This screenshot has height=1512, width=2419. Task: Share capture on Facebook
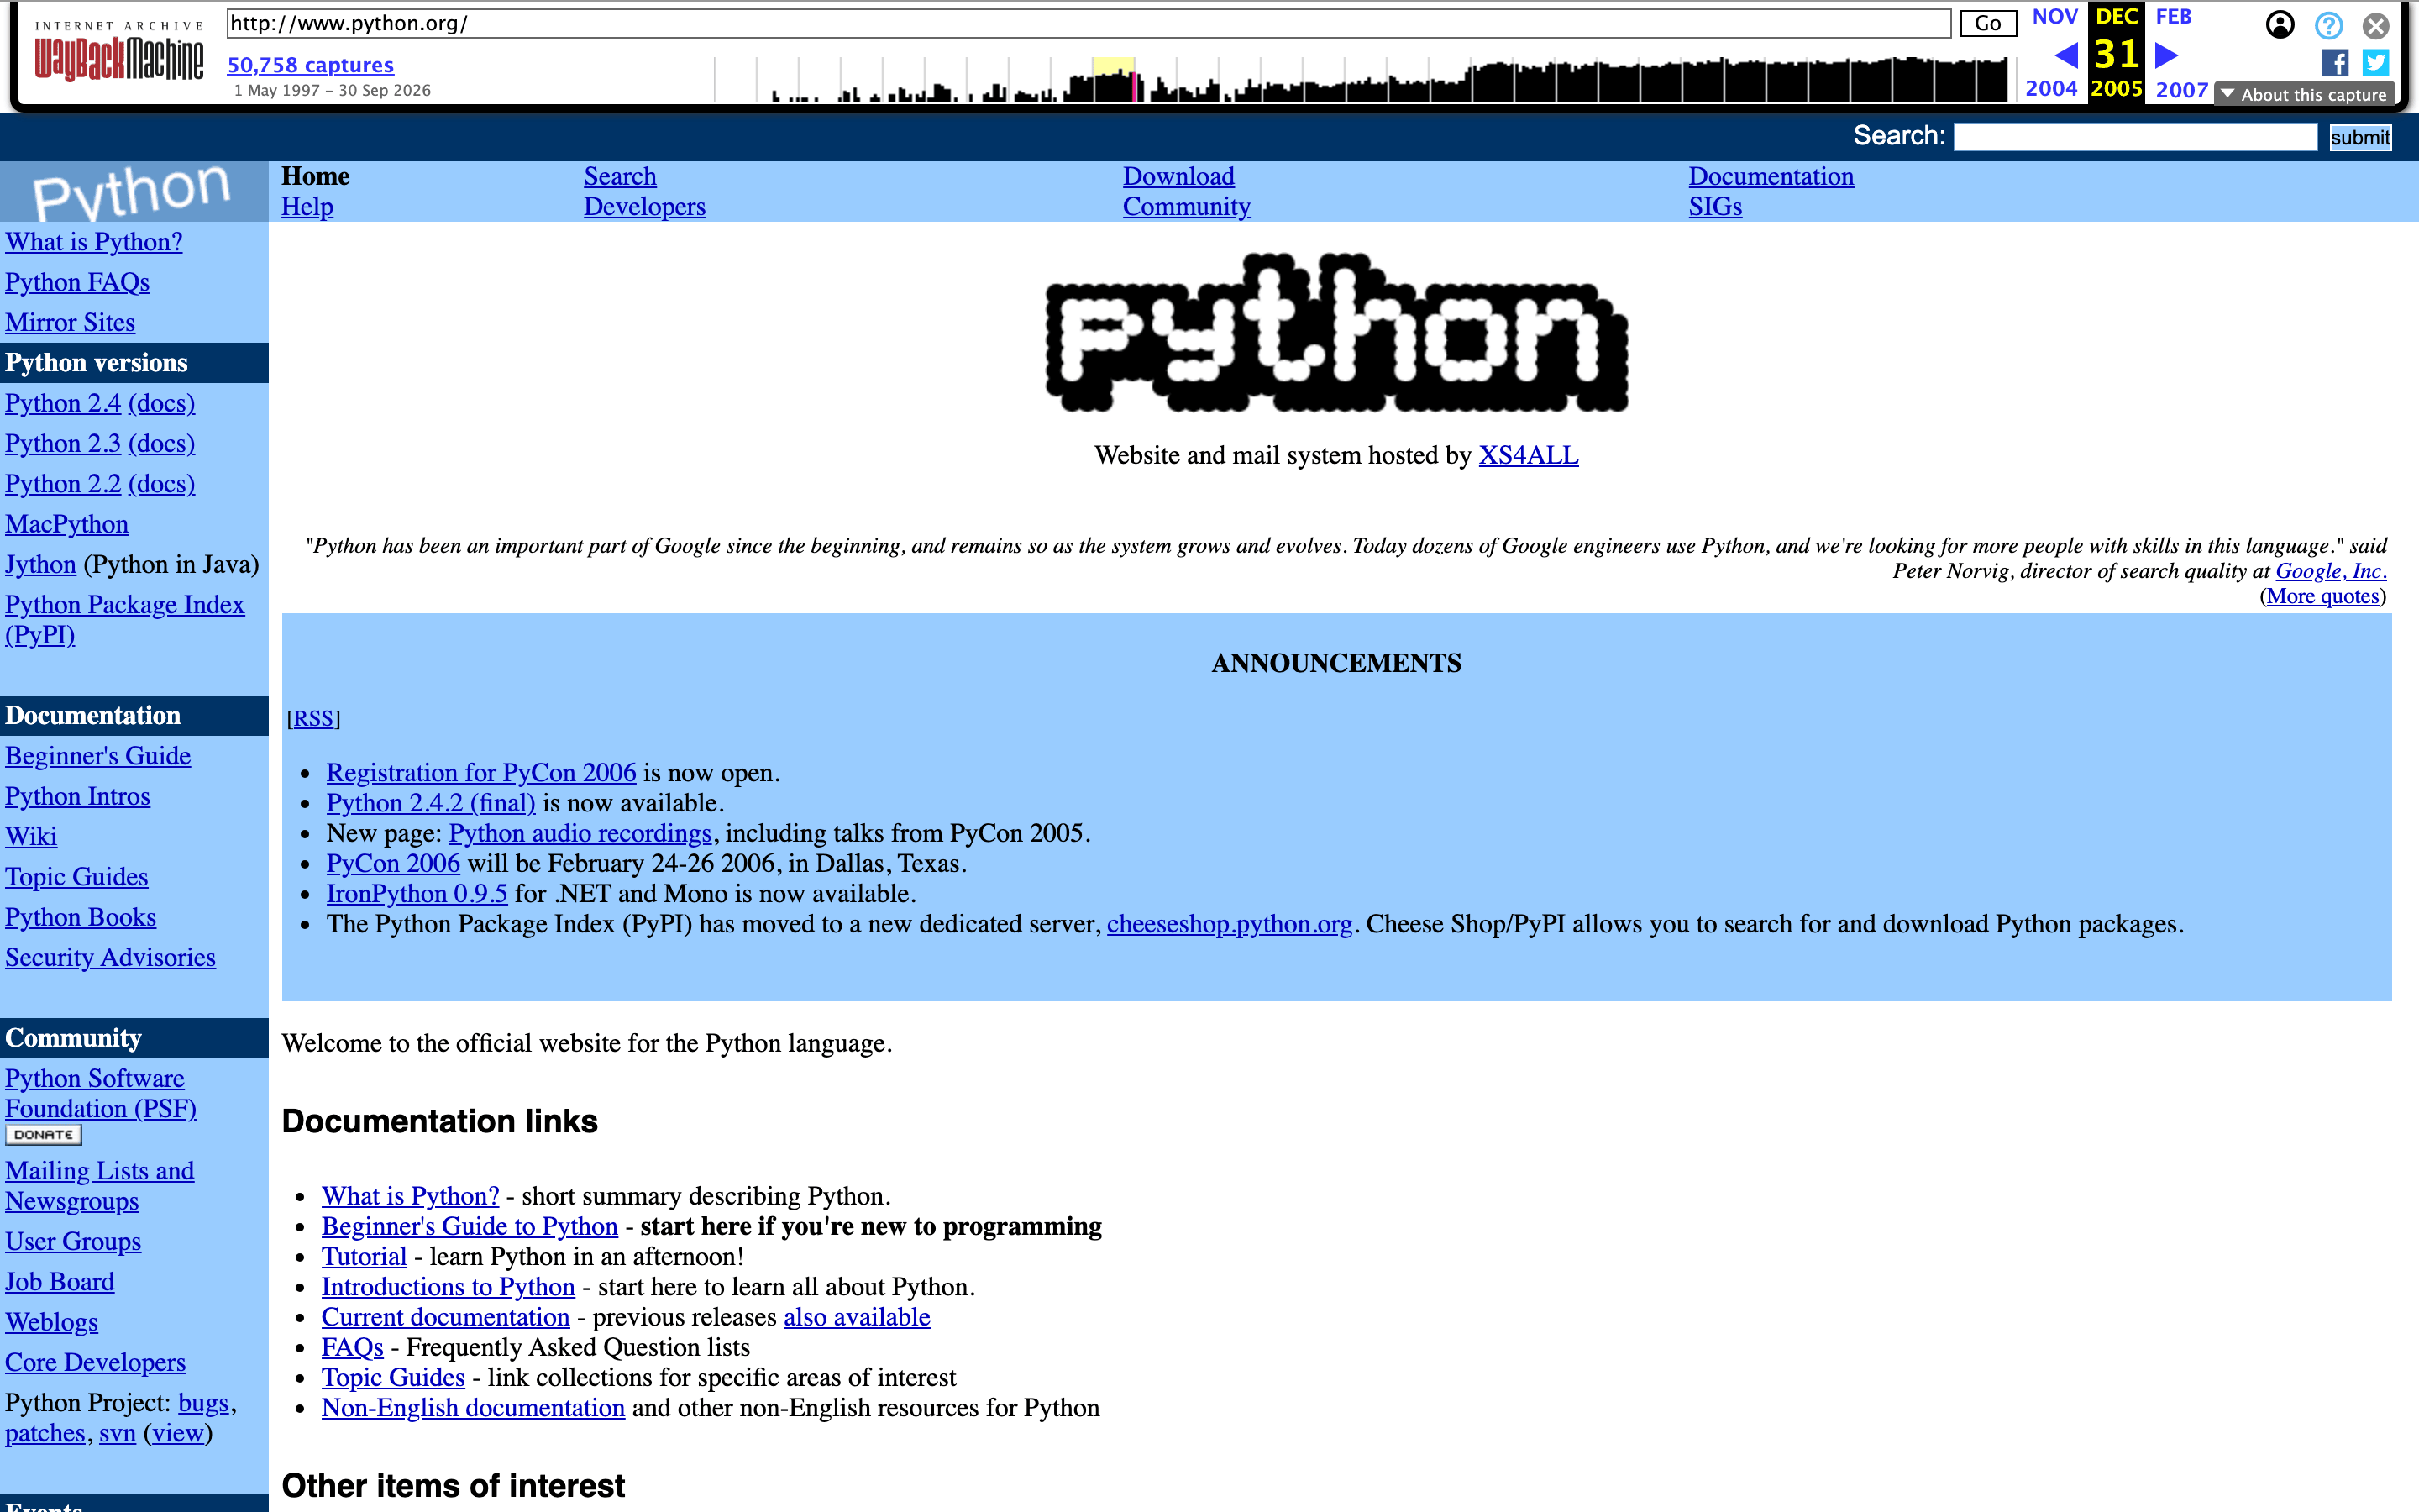click(2335, 63)
